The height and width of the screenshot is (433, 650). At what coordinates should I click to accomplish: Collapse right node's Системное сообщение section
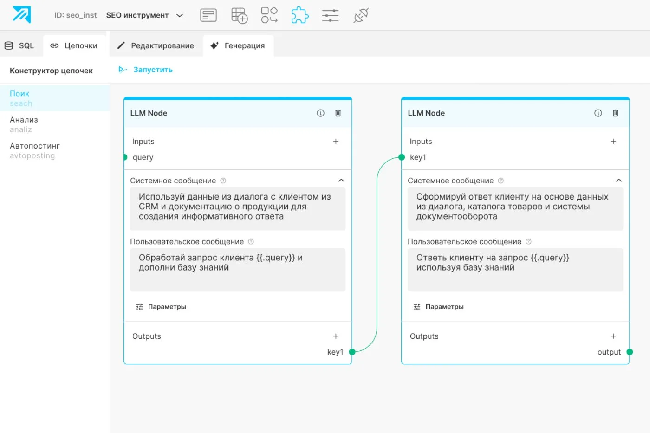pyautogui.click(x=618, y=181)
